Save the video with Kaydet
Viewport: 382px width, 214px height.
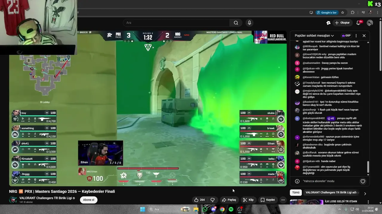tap(267, 200)
